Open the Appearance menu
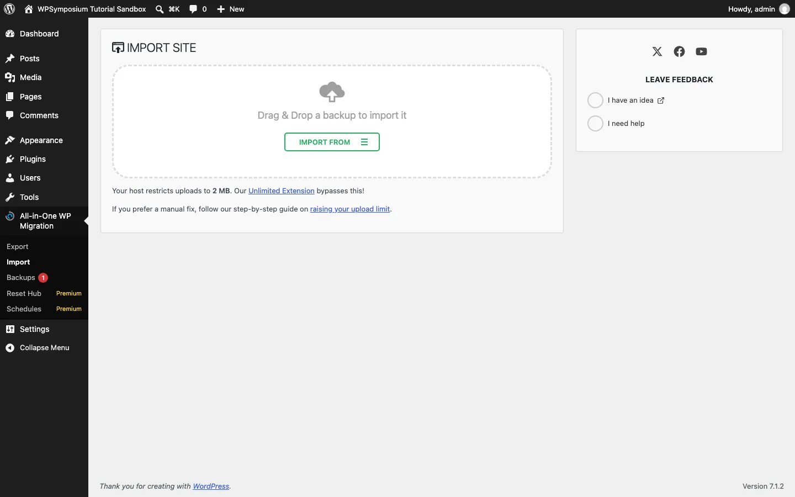 [x=44, y=141]
